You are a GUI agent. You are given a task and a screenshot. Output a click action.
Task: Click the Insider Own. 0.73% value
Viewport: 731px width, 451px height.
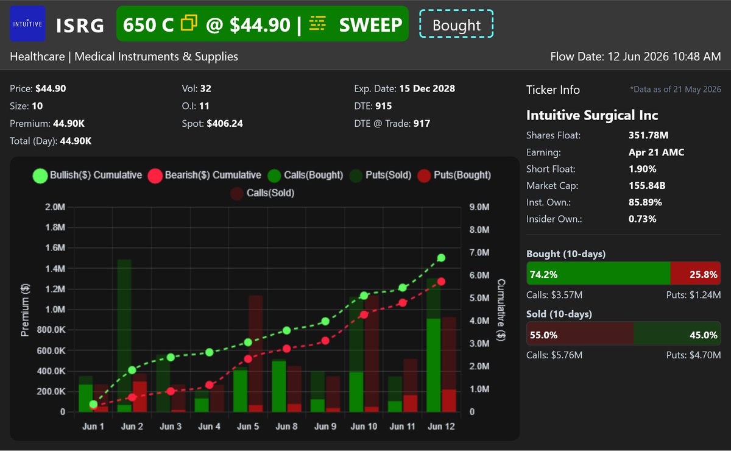642,219
